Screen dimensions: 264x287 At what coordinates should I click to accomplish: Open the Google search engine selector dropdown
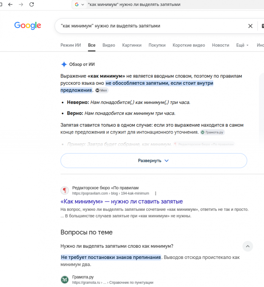[79, 5]
